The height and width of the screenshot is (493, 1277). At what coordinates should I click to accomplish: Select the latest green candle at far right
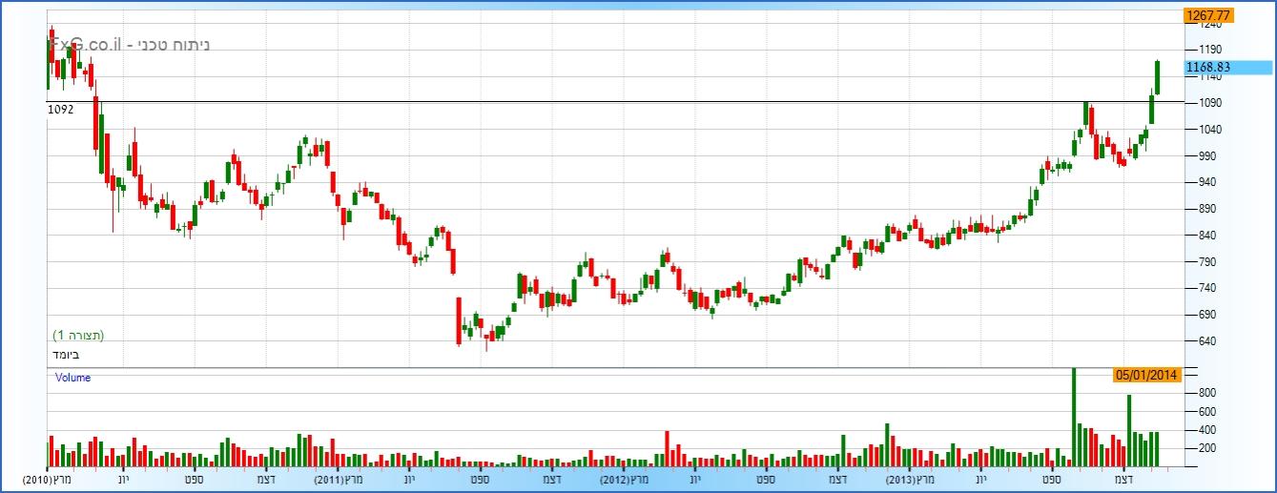pos(1157,76)
